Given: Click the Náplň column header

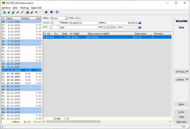Looking at the screenshot, I should pos(80,34).
